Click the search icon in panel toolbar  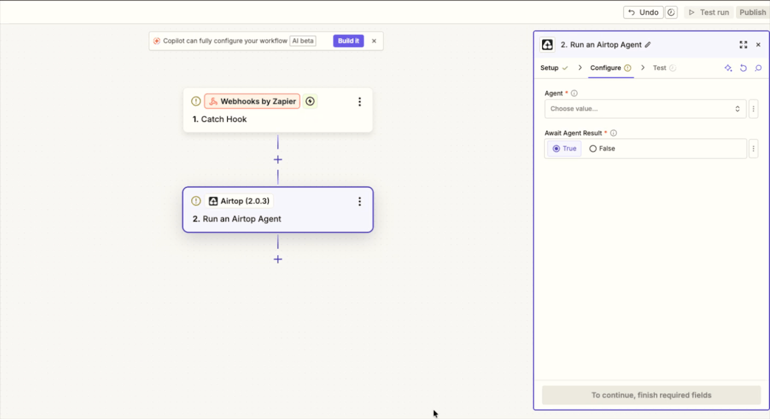point(758,68)
